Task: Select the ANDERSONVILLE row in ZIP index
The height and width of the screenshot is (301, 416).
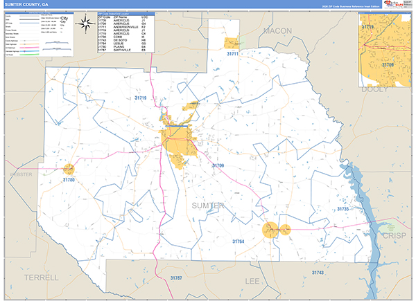Action: (122, 27)
